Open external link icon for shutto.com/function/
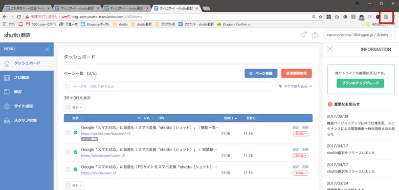Viewport: 399px width, 190px height. pos(129,134)
